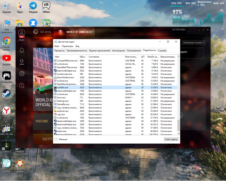Open This Computer desktop icon
Image resolution: width=226 pixels, height=181 pixels.
pos(6,26)
